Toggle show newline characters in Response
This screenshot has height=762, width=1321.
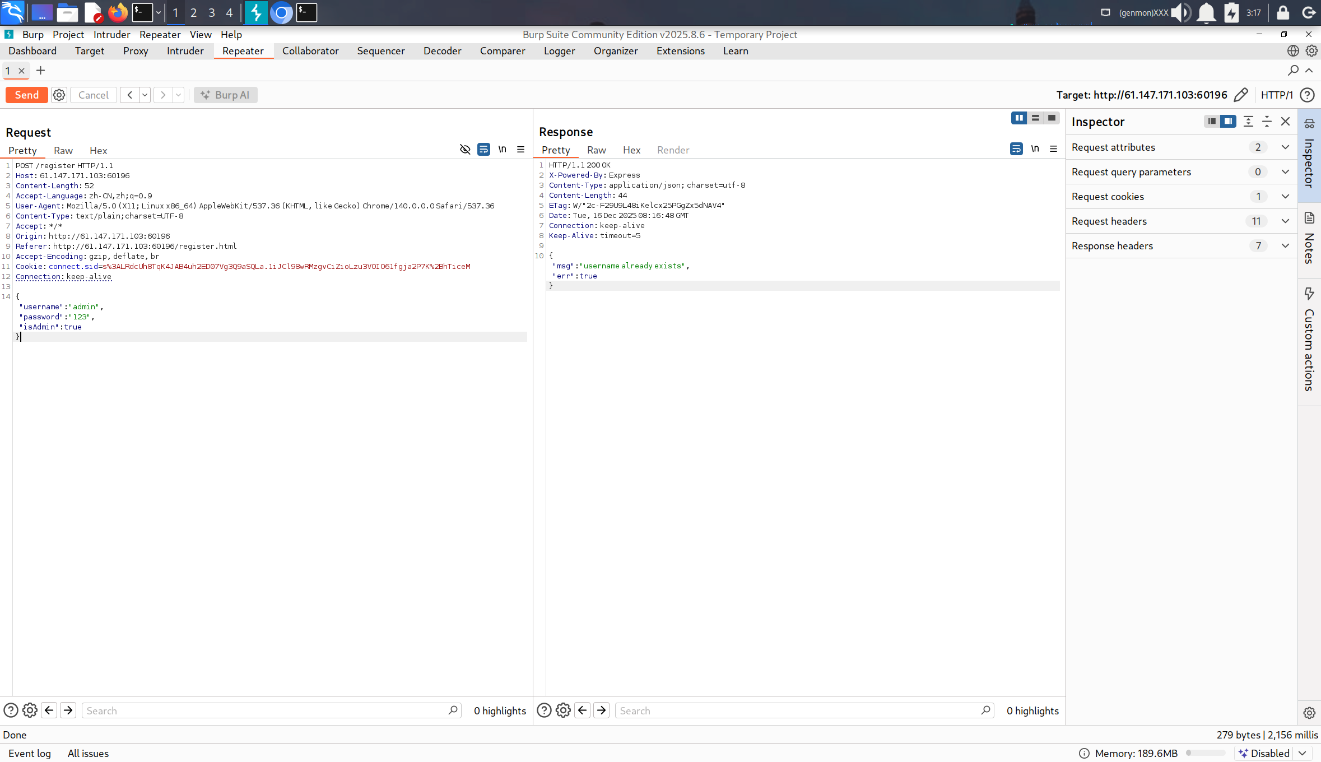point(1035,148)
